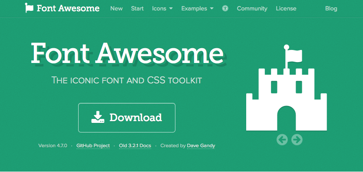Click the large Font Awesome heading

click(127, 53)
